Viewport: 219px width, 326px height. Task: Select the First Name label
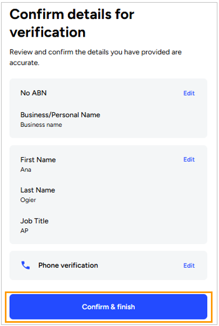pos(38,160)
